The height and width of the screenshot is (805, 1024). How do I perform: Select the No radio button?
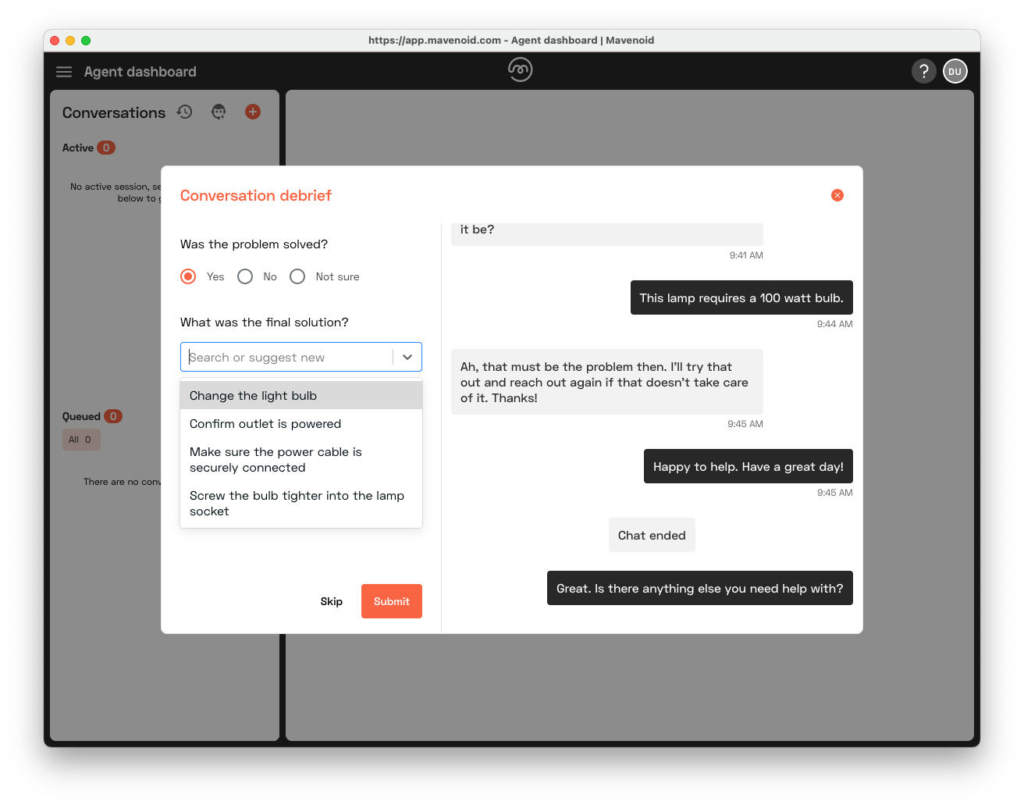point(245,277)
